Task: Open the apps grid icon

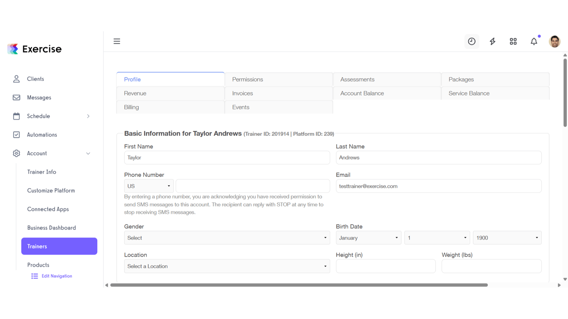Action: 513,41
